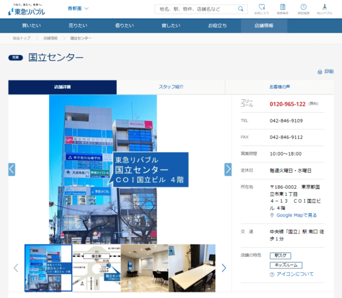This screenshot has width=342, height=298.
Task: Open browsing history clock icon
Action: click(303, 9)
